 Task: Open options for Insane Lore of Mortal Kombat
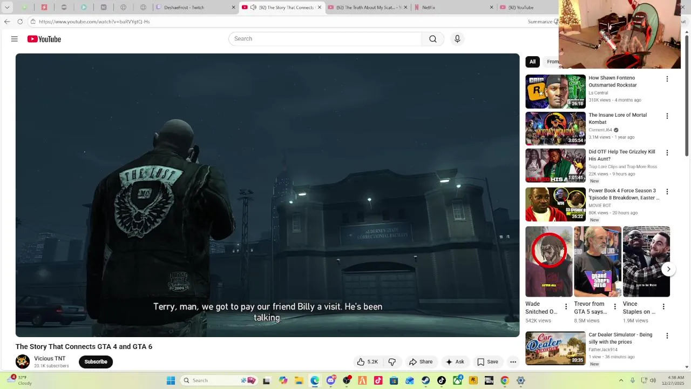coord(667,116)
